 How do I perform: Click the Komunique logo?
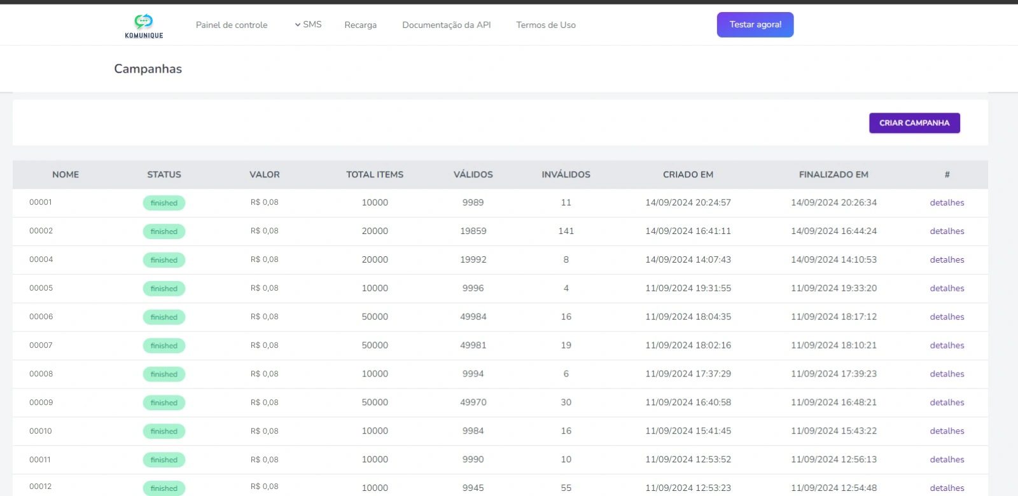pyautogui.click(x=144, y=26)
